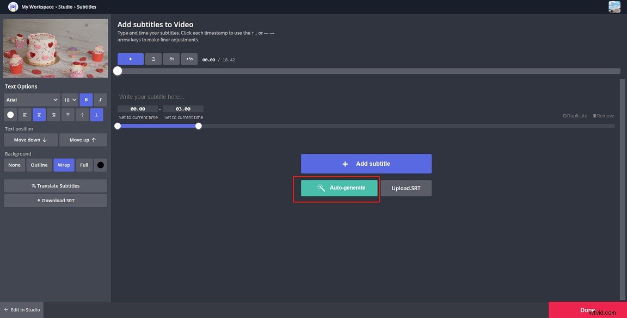This screenshot has height=318, width=627.
Task: Select the bold text icon
Action: [85, 99]
